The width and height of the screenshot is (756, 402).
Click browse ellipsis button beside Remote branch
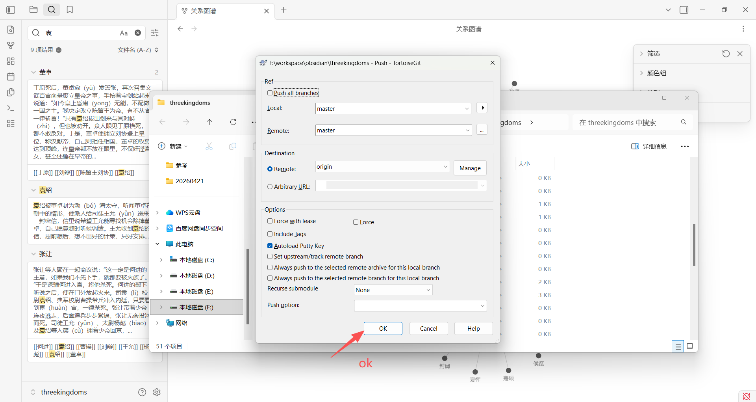tap(482, 130)
